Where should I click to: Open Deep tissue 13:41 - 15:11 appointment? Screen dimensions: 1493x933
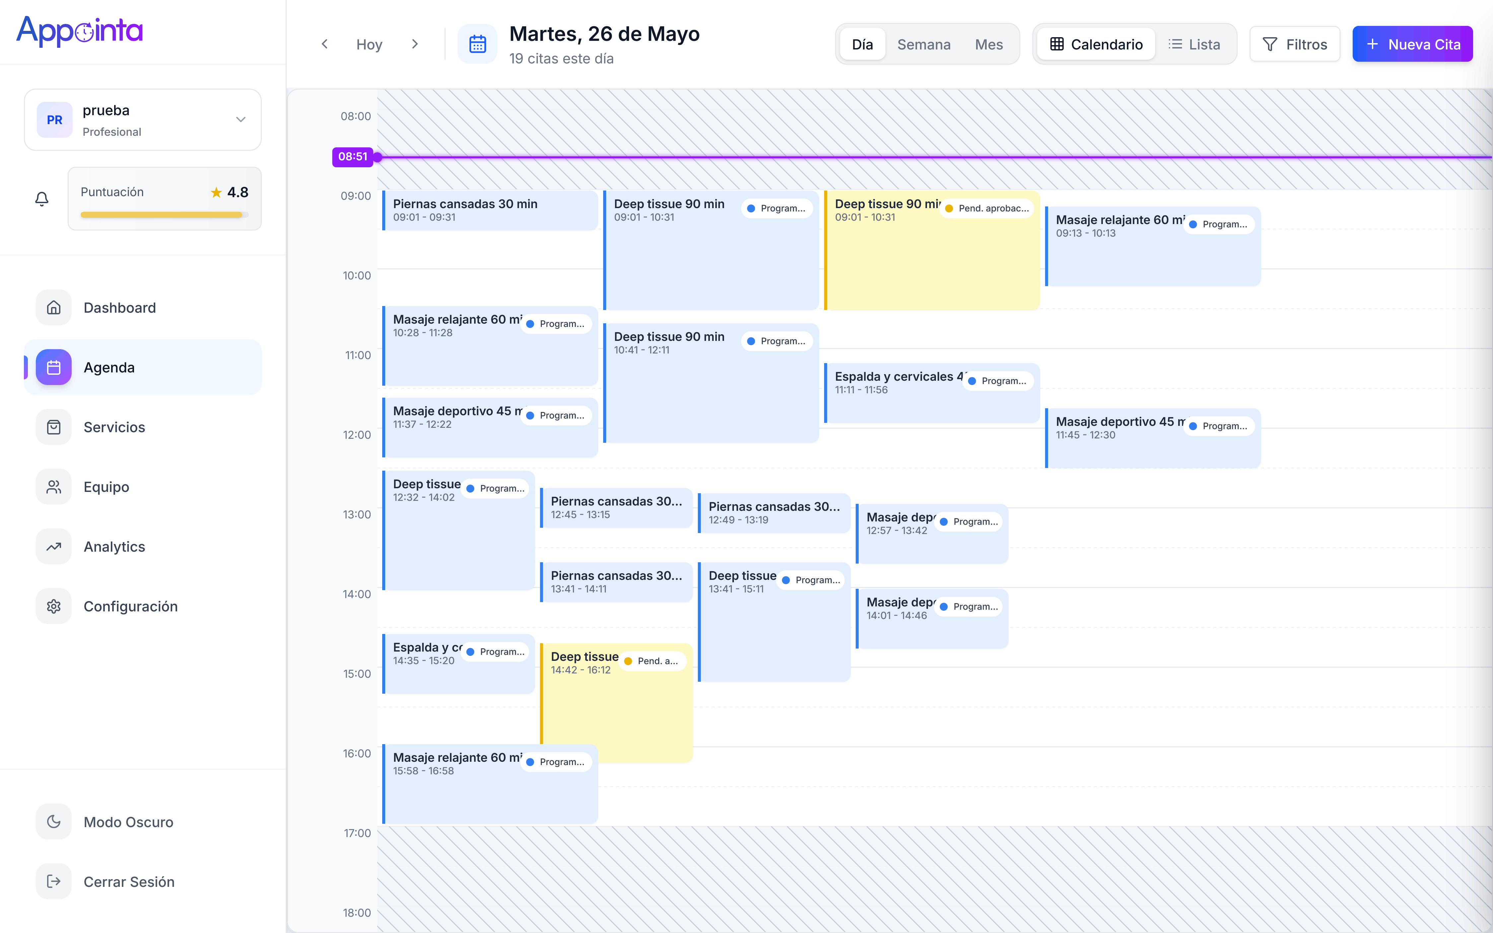click(774, 622)
